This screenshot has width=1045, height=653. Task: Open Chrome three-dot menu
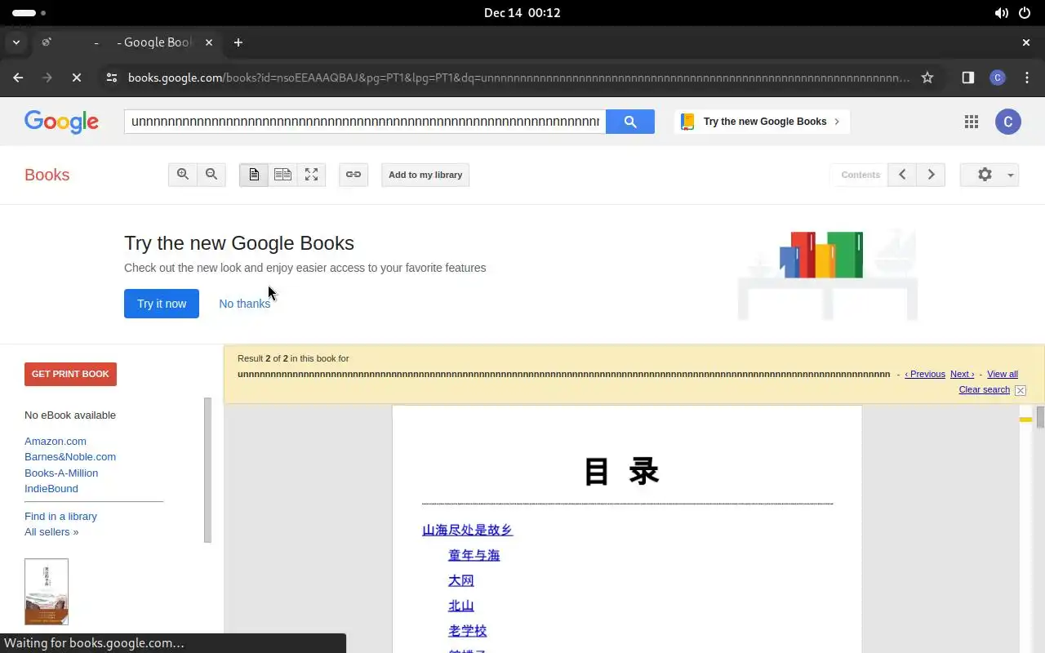click(1026, 78)
